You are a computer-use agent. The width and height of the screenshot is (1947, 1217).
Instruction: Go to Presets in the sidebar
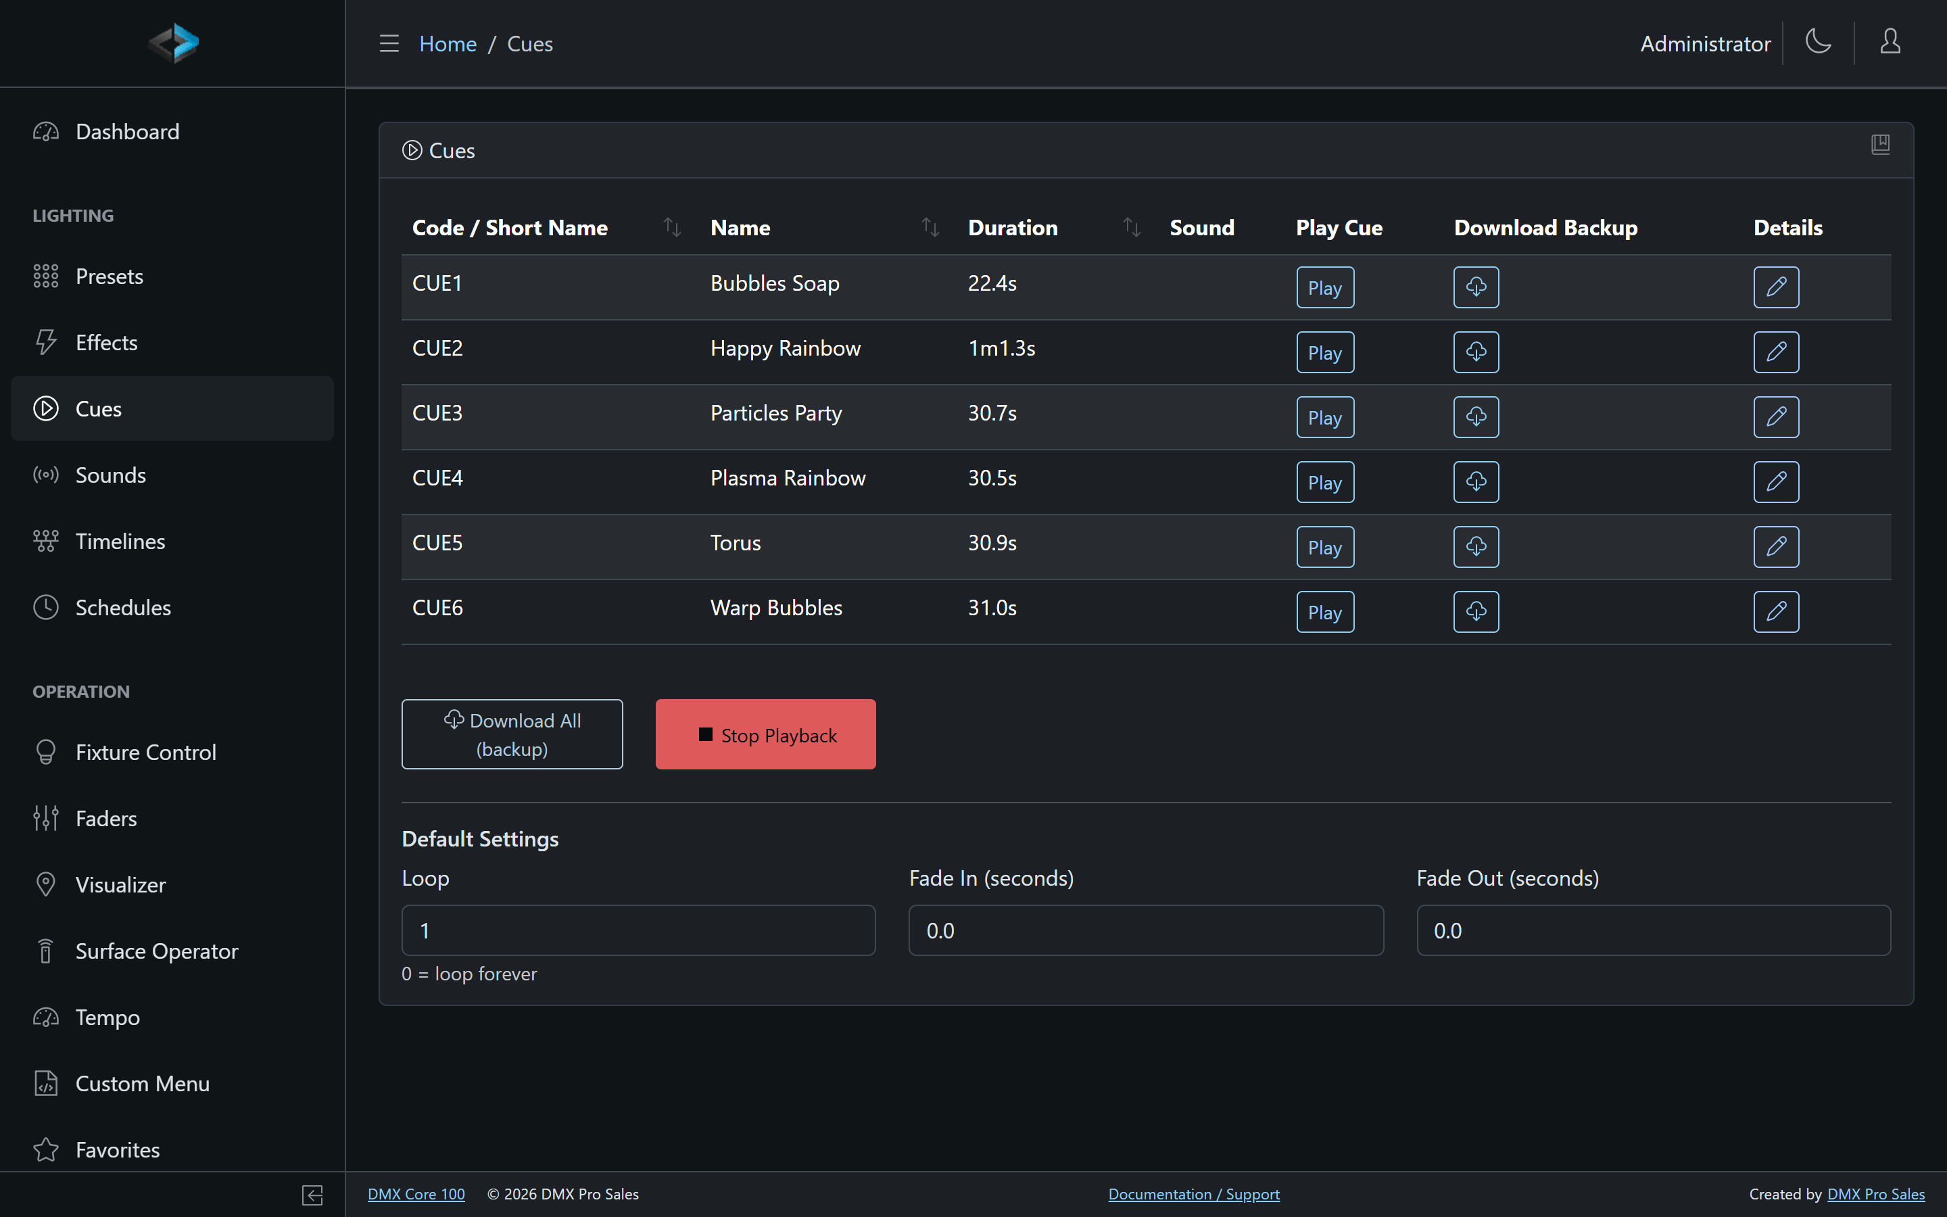172,276
